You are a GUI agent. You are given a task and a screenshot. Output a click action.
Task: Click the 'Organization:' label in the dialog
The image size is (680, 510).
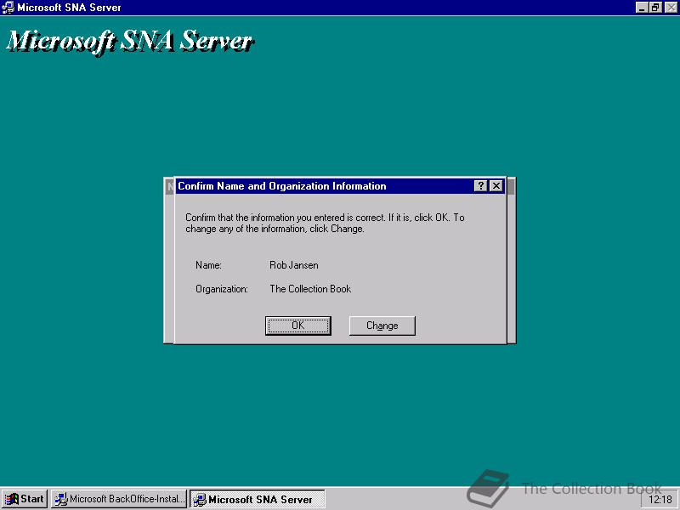222,289
